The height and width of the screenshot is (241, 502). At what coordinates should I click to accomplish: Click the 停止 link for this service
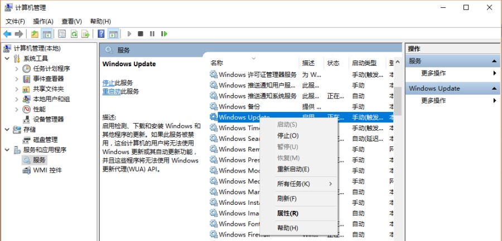point(109,83)
